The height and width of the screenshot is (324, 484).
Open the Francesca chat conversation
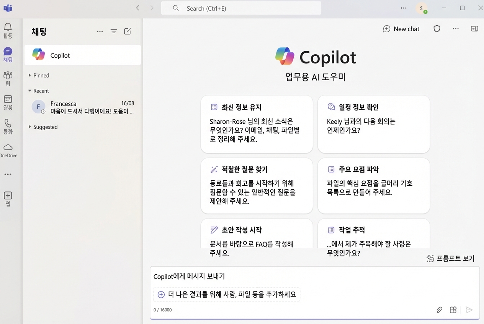tap(83, 107)
